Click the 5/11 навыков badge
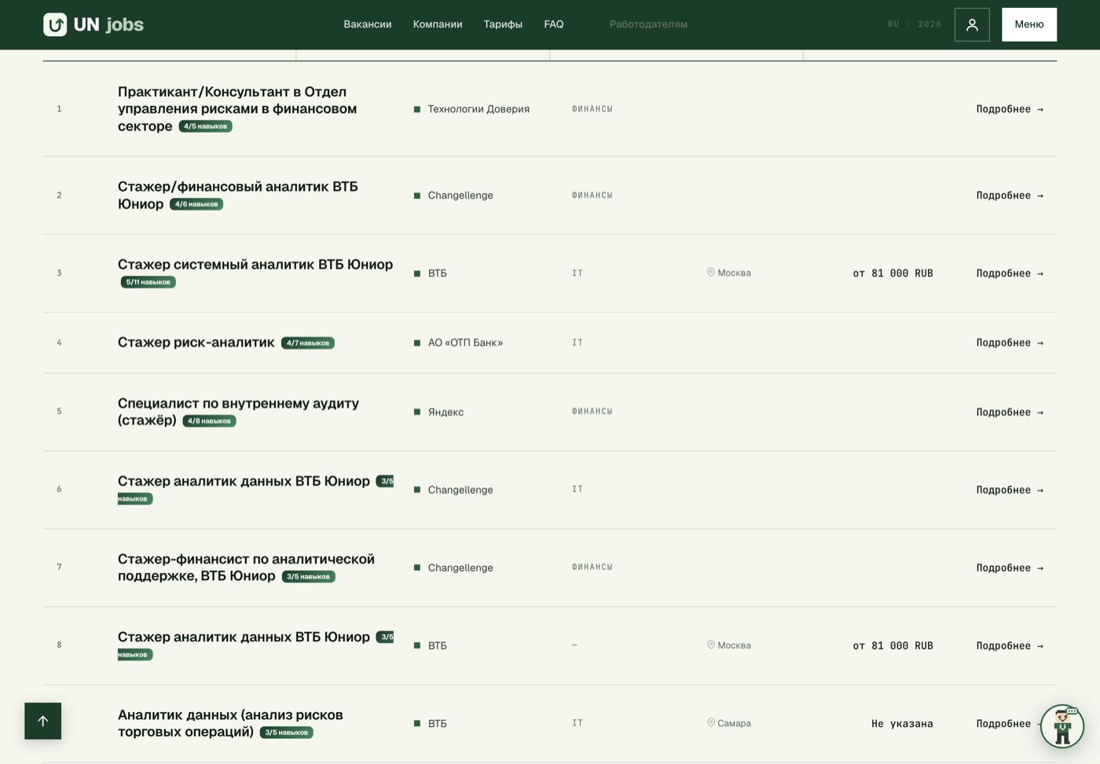Viewport: 1100px width, 764px height. tap(148, 281)
